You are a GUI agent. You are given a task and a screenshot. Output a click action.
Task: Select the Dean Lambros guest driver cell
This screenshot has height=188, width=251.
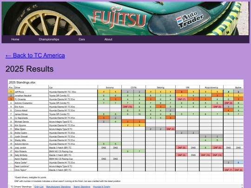coord(31,166)
